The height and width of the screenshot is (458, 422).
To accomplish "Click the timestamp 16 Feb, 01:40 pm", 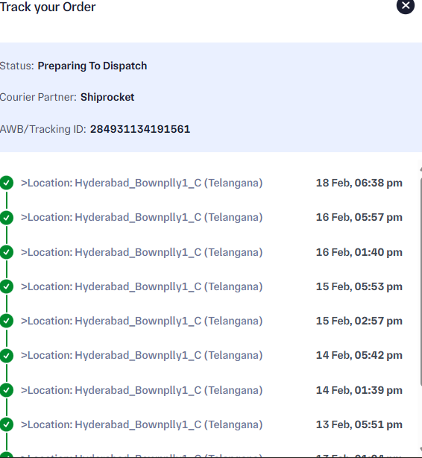I will point(359,252).
